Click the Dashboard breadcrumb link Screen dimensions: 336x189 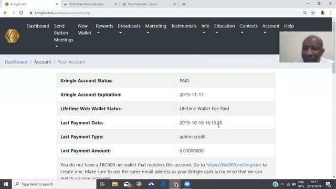coord(16,62)
